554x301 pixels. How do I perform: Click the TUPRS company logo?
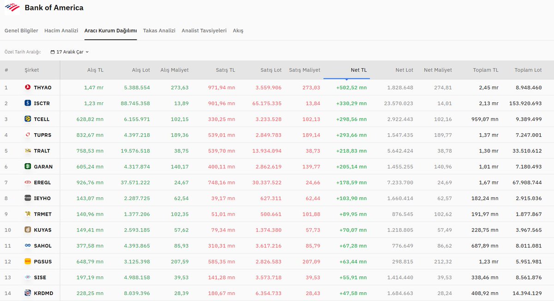point(28,135)
